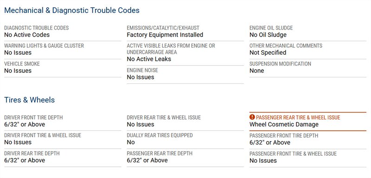Click the Engine Noise label
Screen dimensions: 371x178
[x=142, y=70]
